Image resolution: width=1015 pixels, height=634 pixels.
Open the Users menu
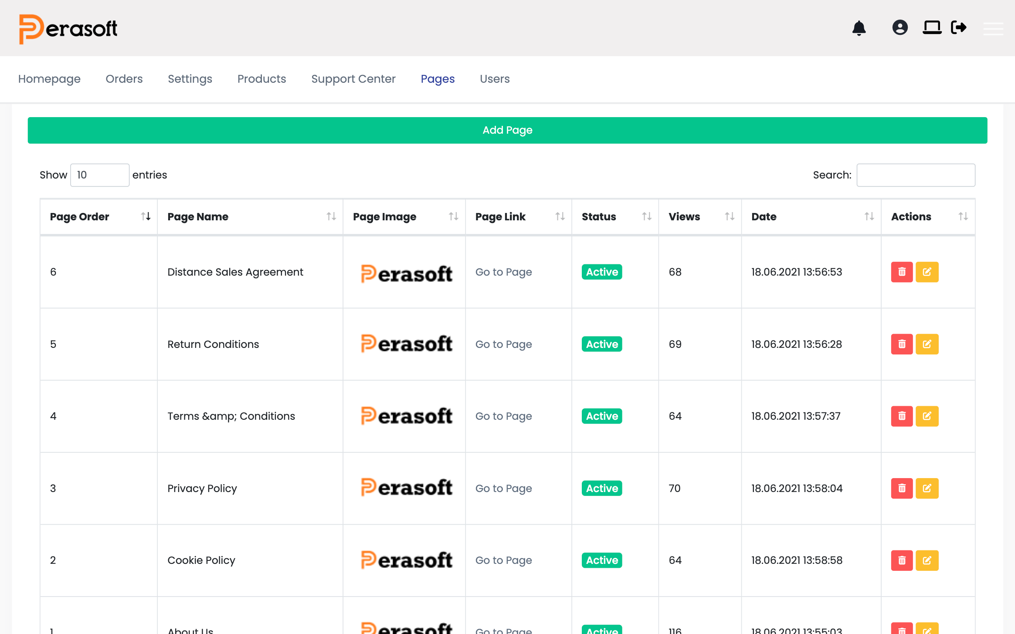pos(495,79)
